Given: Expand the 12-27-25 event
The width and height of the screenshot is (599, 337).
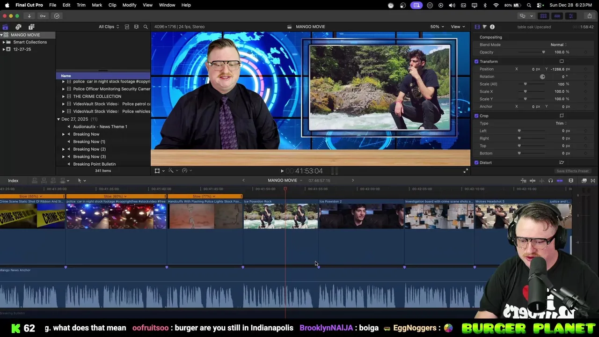Looking at the screenshot, I should (4, 49).
